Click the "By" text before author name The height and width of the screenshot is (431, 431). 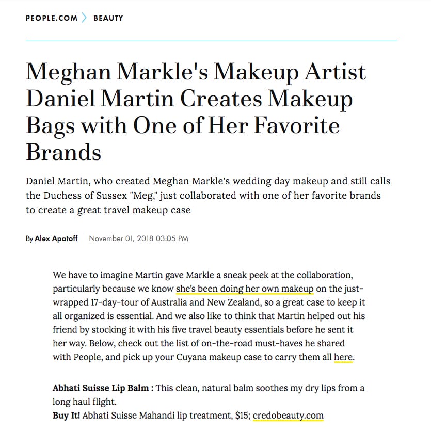pos(29,239)
